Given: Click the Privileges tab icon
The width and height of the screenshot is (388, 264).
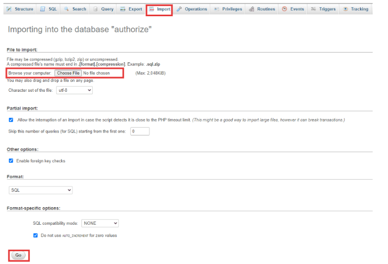Looking at the screenshot, I should coord(217,9).
